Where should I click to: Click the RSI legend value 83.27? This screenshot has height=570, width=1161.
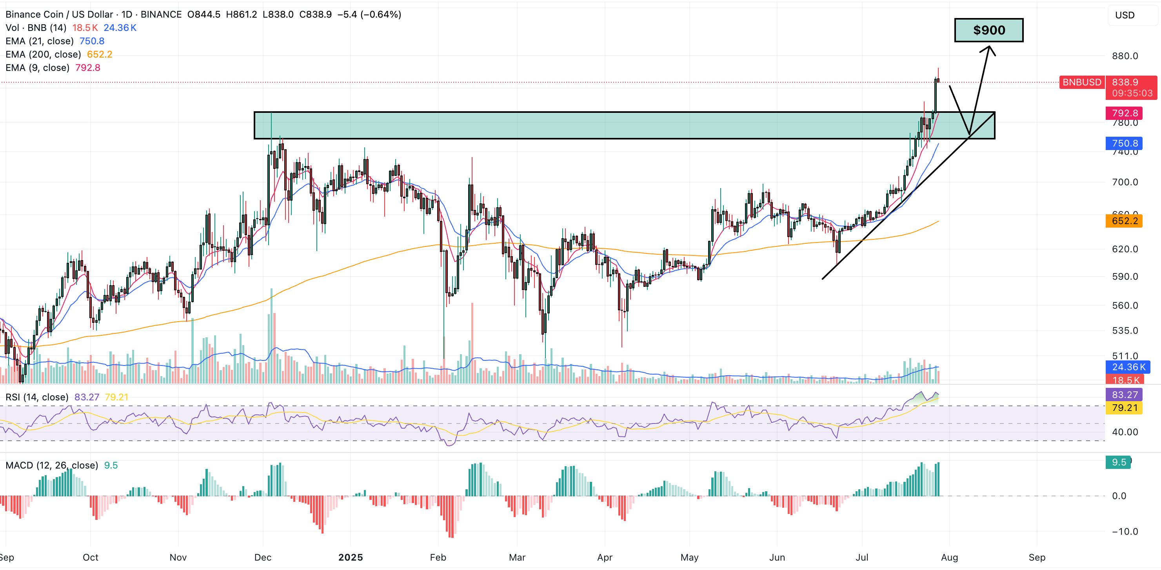coord(87,397)
